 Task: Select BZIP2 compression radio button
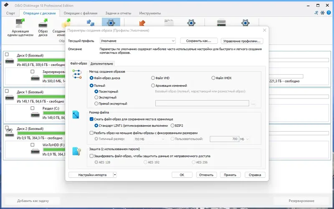tap(172, 126)
